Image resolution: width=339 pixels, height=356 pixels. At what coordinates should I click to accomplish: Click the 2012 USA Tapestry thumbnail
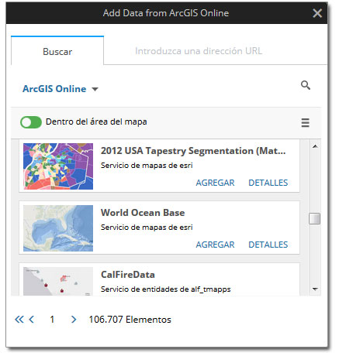[x=58, y=166]
